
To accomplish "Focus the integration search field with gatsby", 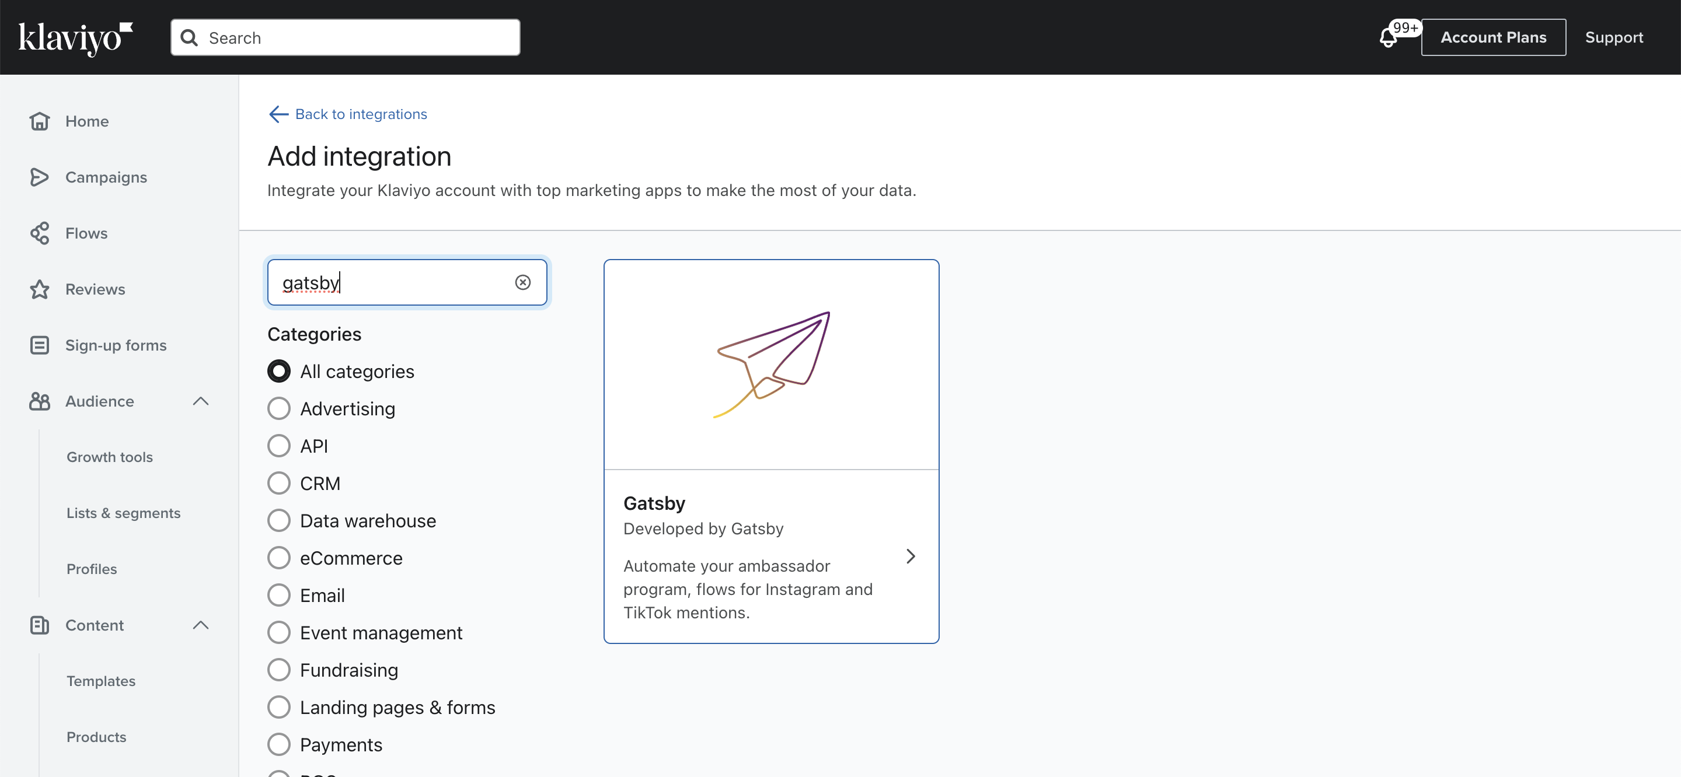I will [x=407, y=282].
